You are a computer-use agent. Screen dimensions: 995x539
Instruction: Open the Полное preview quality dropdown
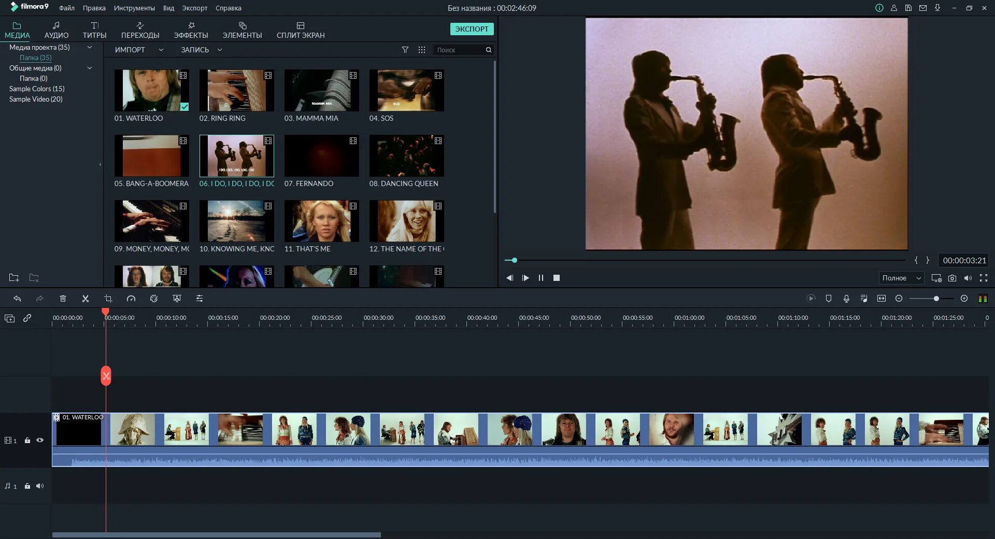[x=901, y=278]
